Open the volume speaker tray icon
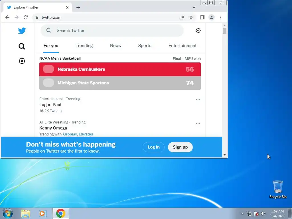Screen dimensions: 292x219 pyautogui.click(x=263, y=214)
